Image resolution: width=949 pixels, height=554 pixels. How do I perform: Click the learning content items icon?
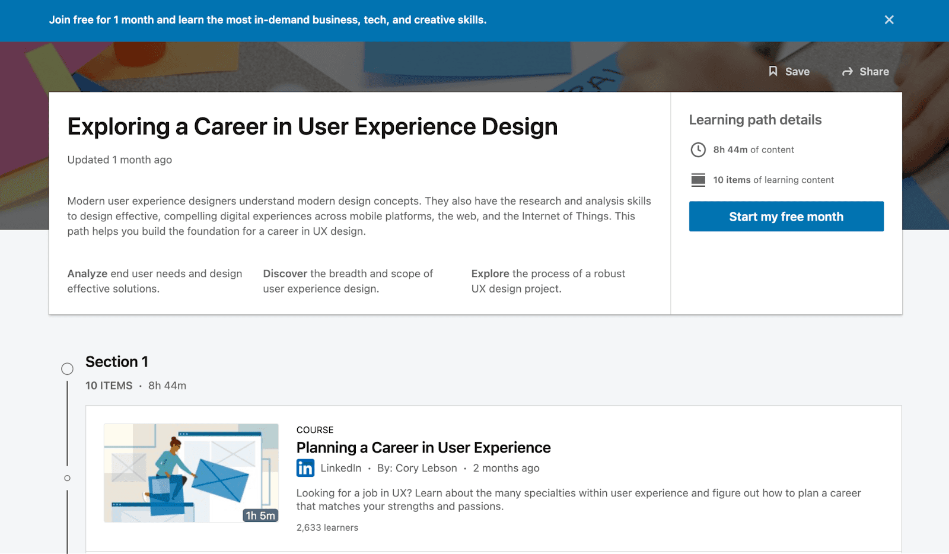[x=698, y=180]
